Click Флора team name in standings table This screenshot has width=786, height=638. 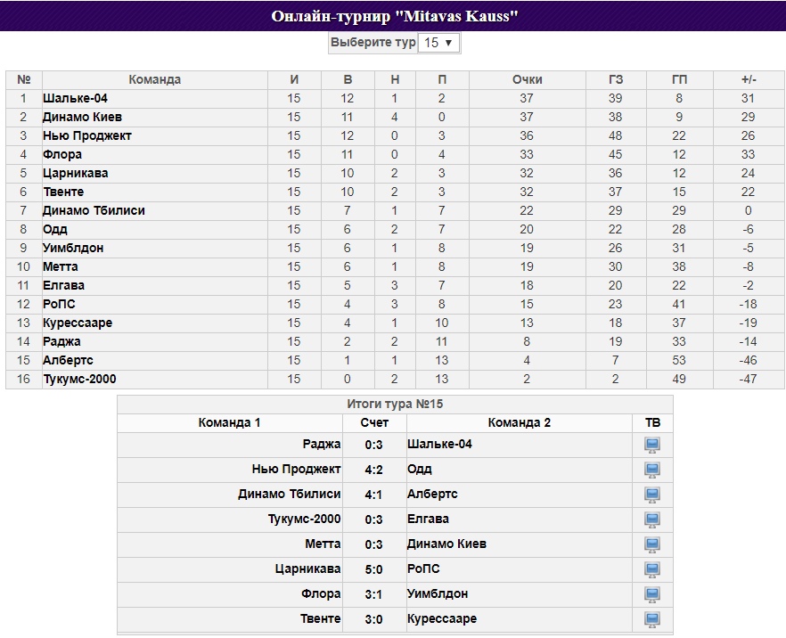pyautogui.click(x=62, y=154)
